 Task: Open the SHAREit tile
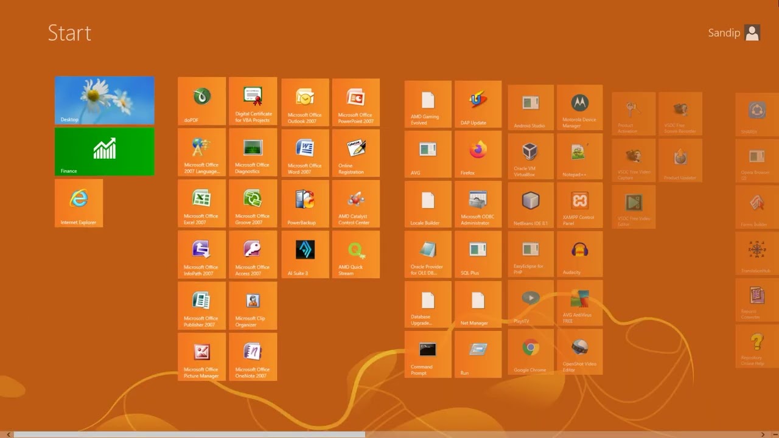tap(757, 114)
